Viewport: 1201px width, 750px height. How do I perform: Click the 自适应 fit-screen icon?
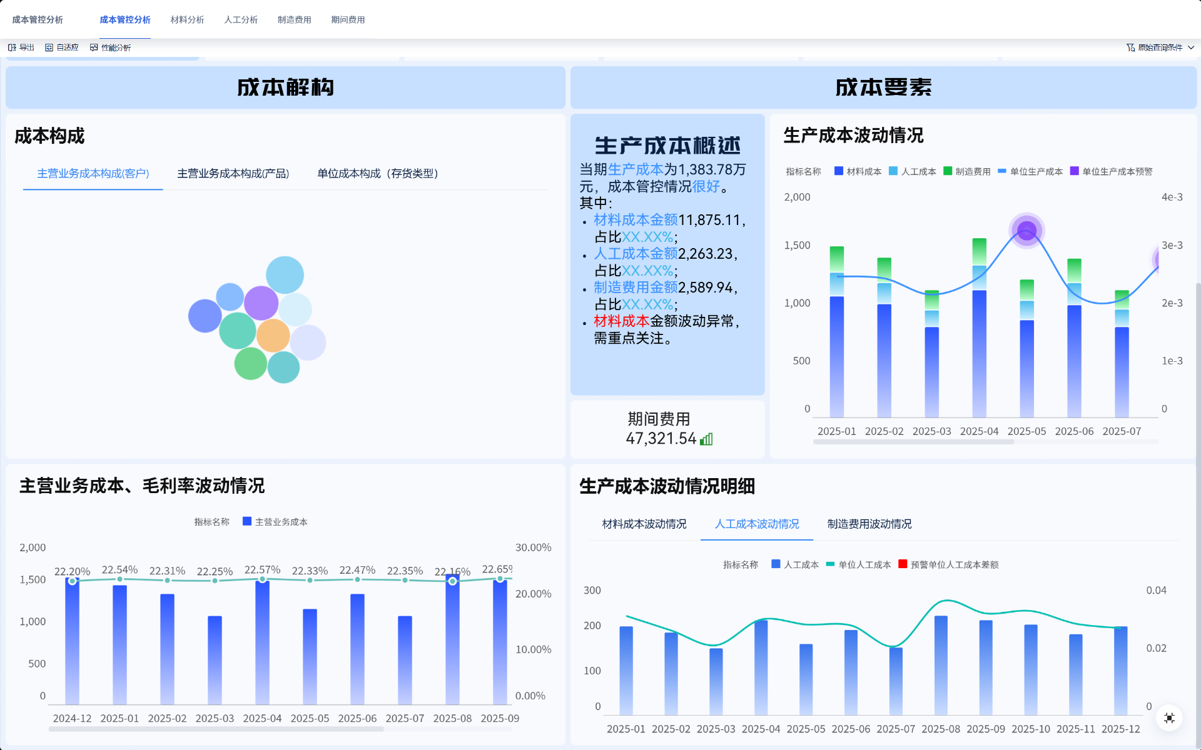[x=49, y=47]
